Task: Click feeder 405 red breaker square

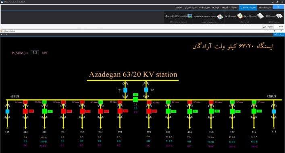Action: click(x=82, y=111)
